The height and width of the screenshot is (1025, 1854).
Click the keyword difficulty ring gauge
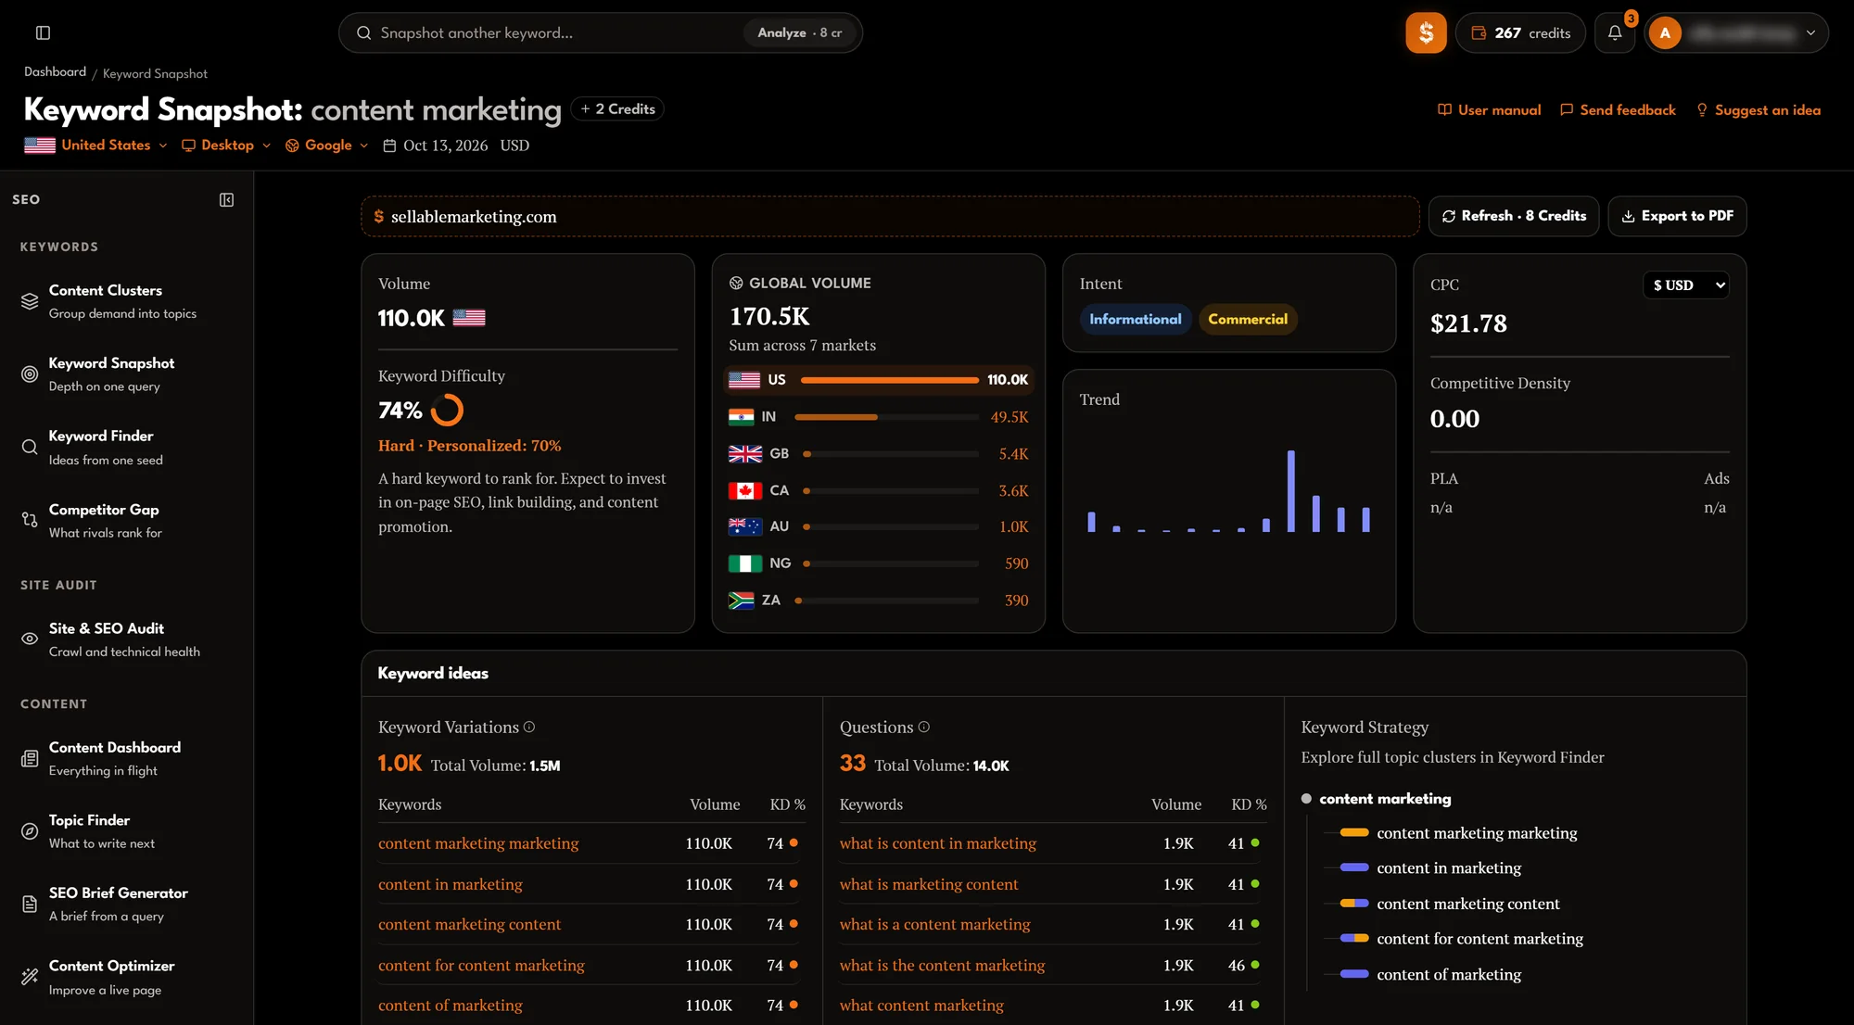(x=447, y=410)
